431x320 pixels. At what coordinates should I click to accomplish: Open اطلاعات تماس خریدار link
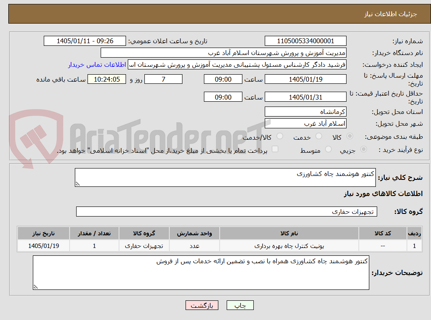click(97, 65)
